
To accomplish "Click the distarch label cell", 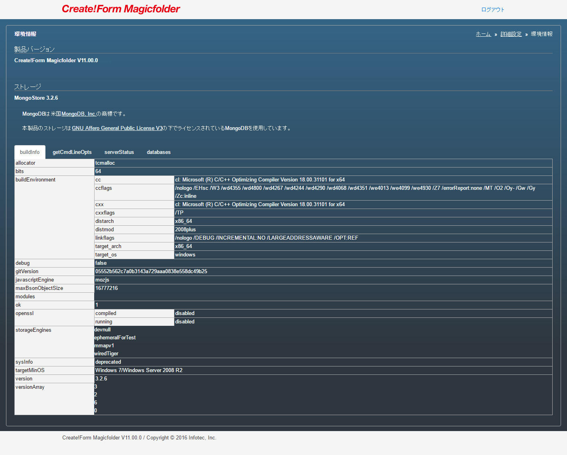I will (x=134, y=221).
